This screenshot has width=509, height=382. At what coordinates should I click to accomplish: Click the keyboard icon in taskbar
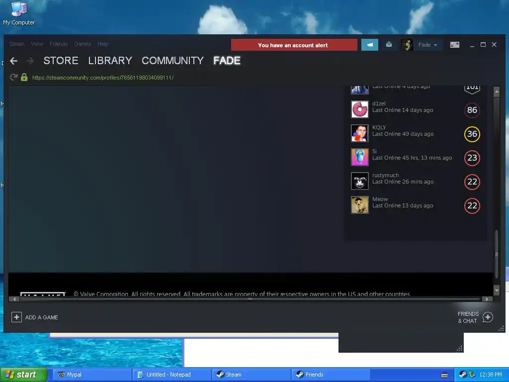[444, 375]
